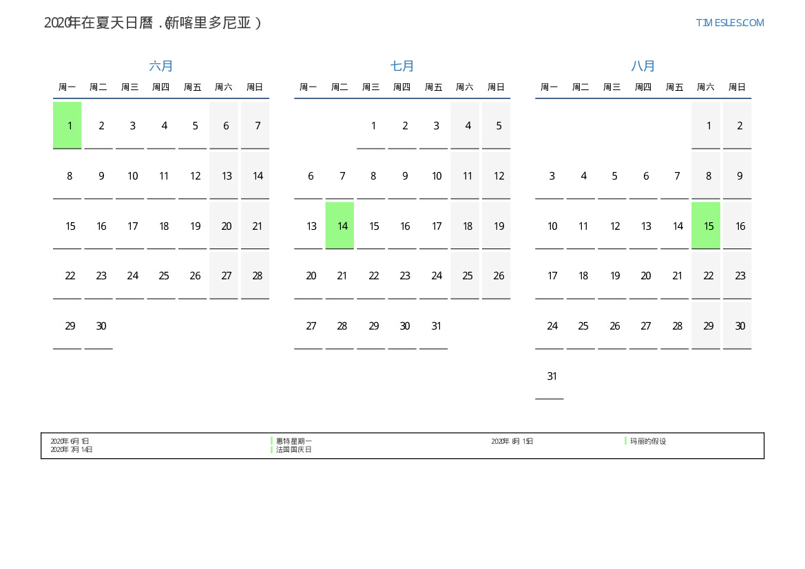This screenshot has width=805, height=569.
Task: Click the 六月 month heading
Action: 161,66
